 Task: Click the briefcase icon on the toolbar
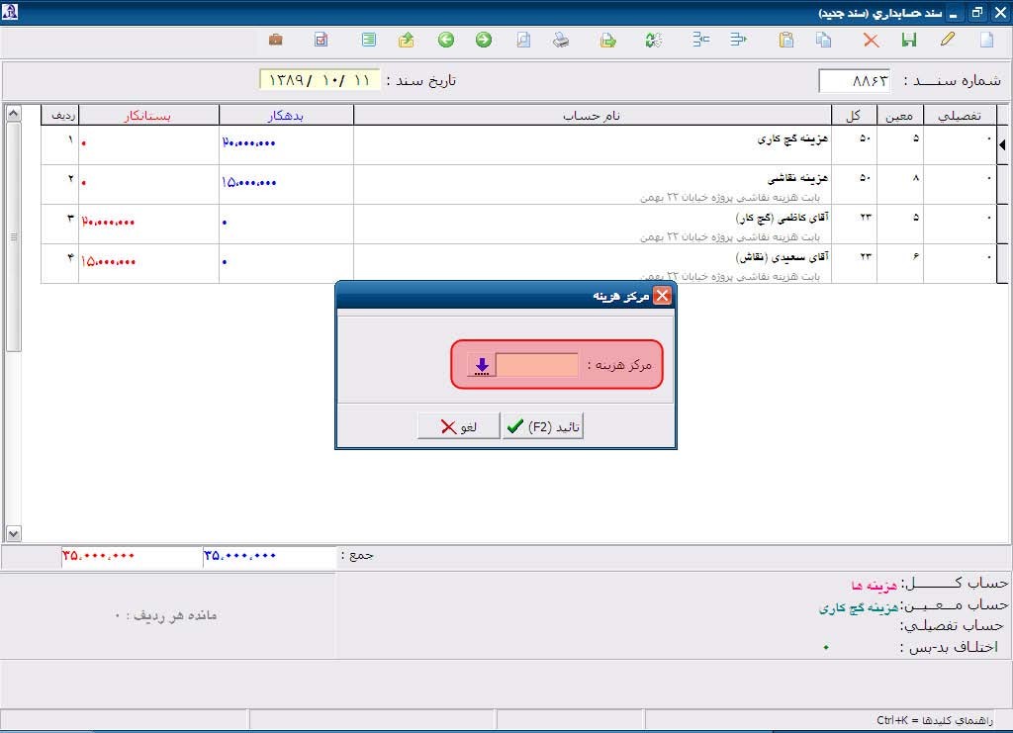click(x=276, y=40)
